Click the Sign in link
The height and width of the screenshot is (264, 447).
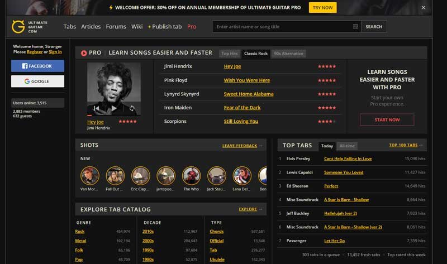click(55, 52)
